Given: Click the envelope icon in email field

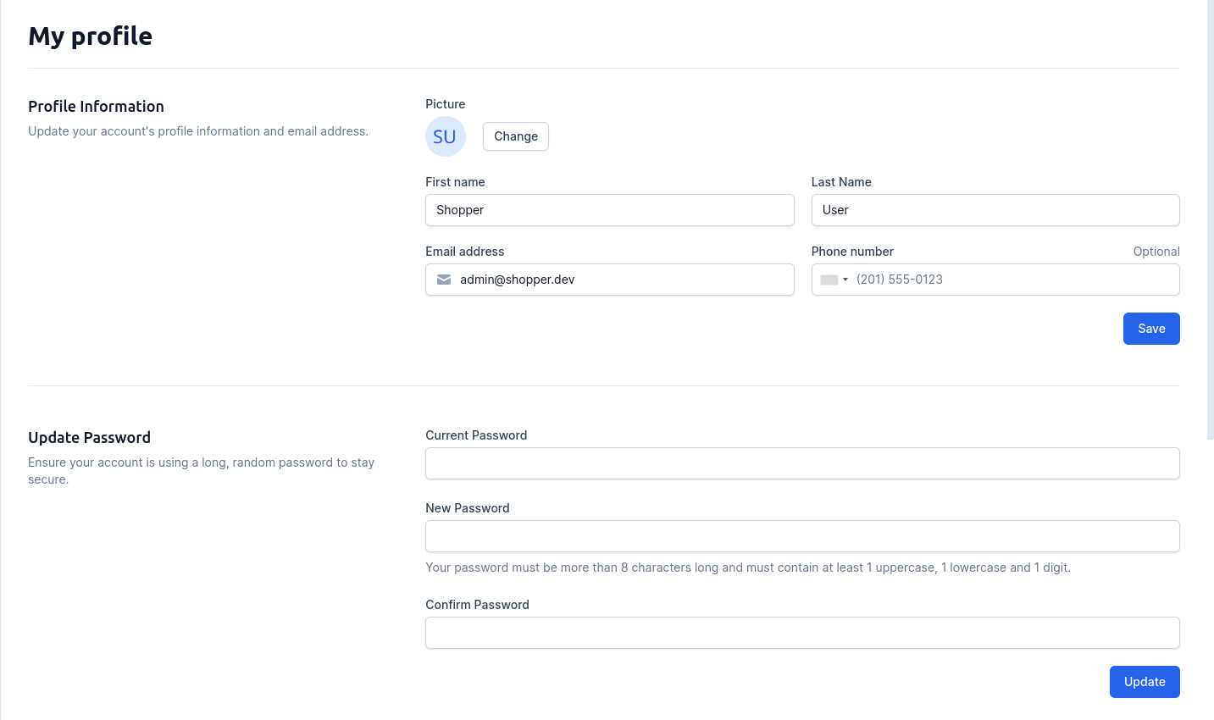Looking at the screenshot, I should (444, 280).
